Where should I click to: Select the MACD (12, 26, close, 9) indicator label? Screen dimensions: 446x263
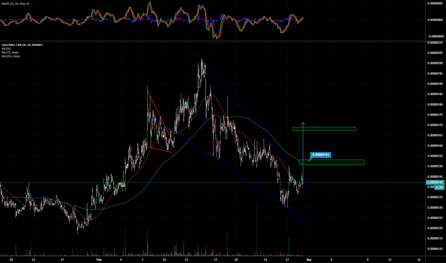click(x=15, y=4)
